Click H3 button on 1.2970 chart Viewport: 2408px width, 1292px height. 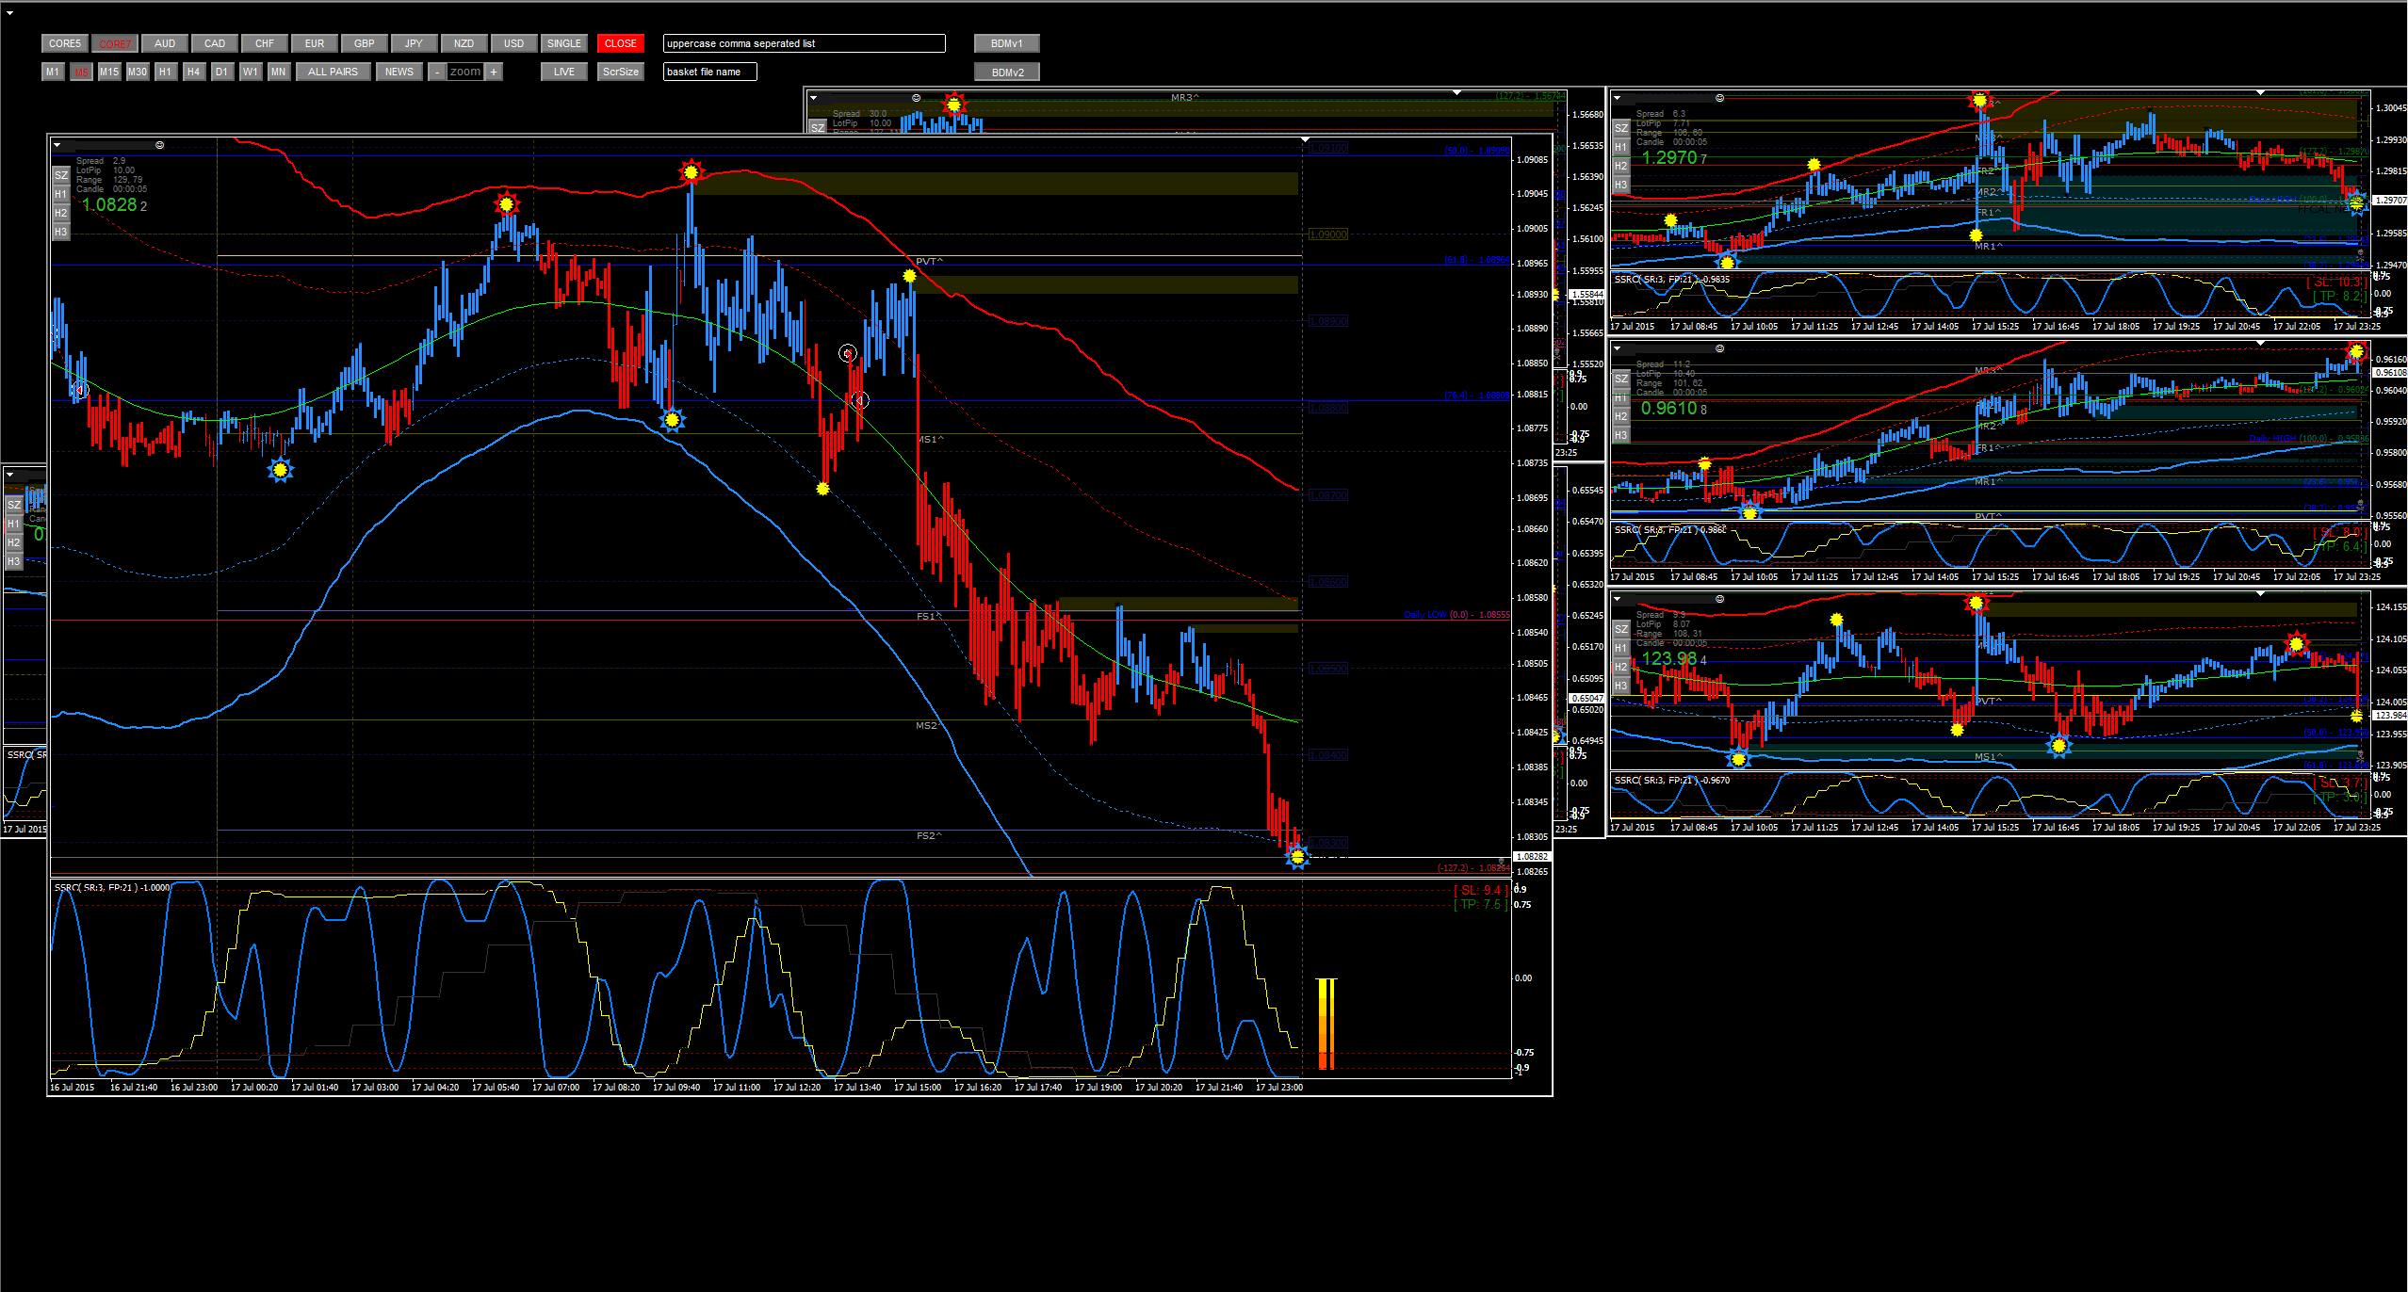point(1621,186)
